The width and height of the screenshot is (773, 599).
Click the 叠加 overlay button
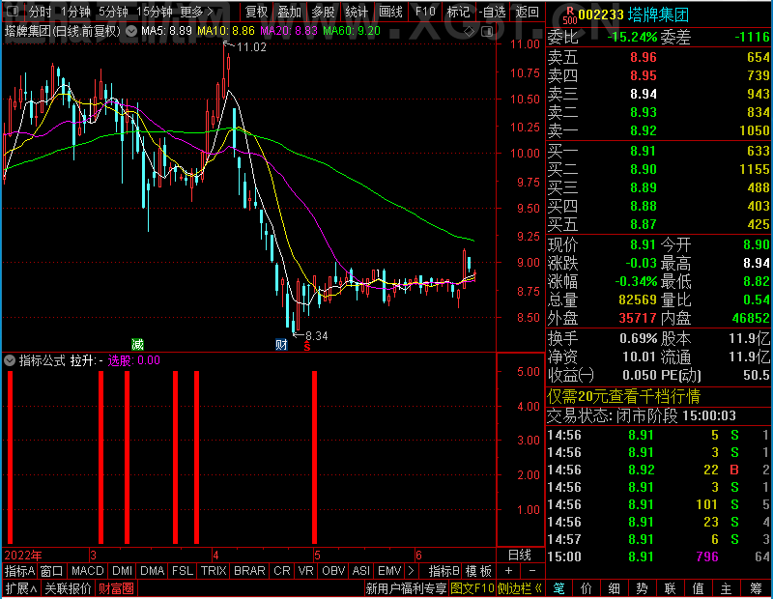pos(289,12)
